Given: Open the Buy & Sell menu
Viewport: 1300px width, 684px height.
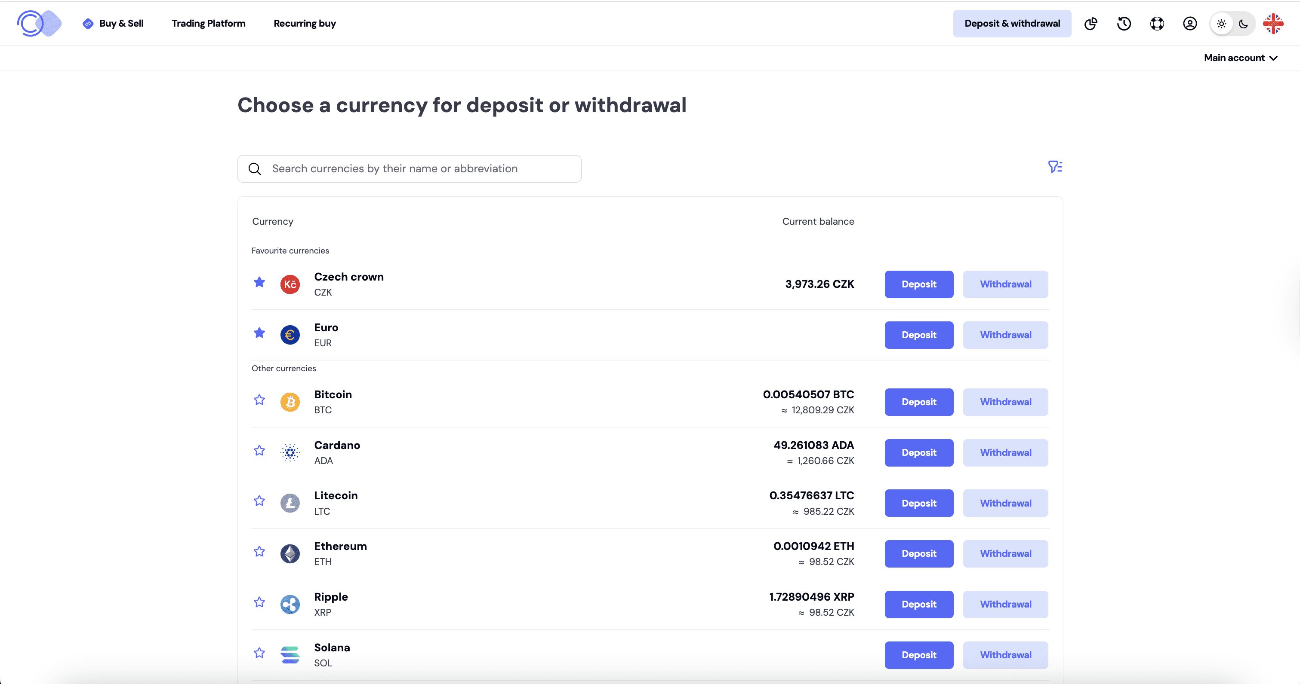Looking at the screenshot, I should [x=113, y=24].
